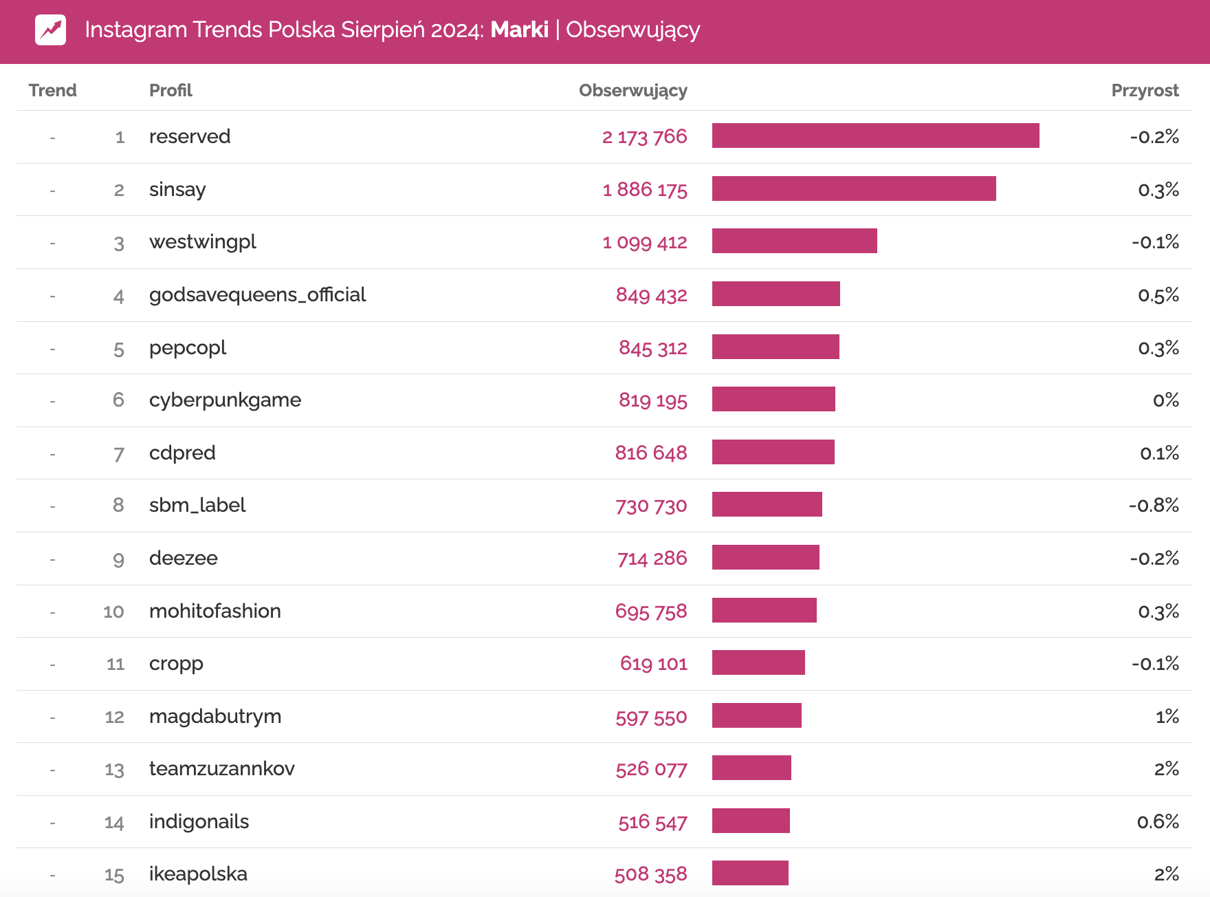The width and height of the screenshot is (1210, 897).
Task: Sort by the Obserwujący column header
Action: [632, 91]
